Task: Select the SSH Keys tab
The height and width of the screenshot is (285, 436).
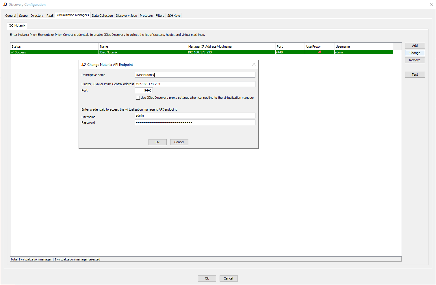Action: point(174,16)
